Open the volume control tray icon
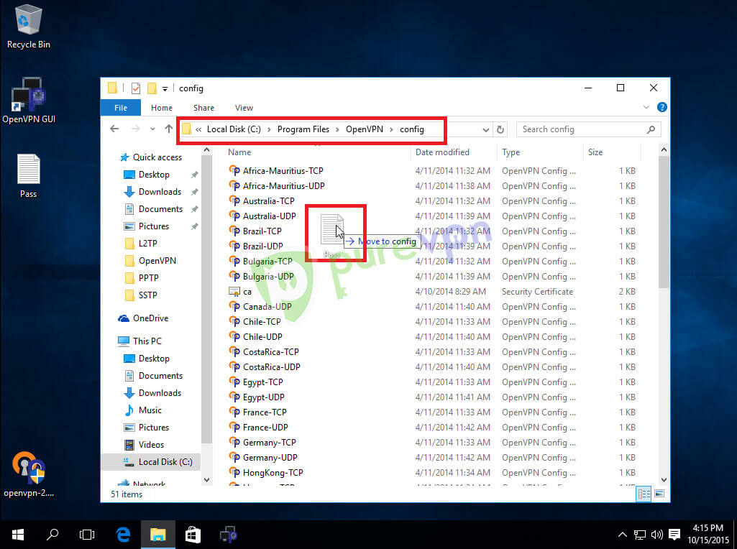737x549 pixels. pos(657,535)
